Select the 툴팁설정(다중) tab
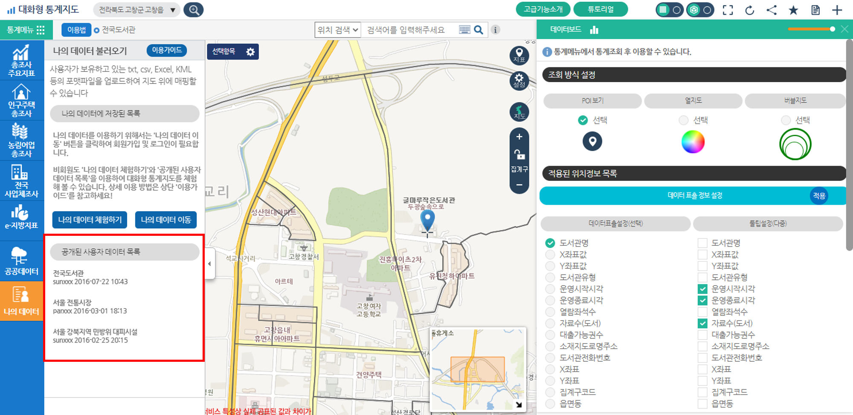This screenshot has width=853, height=415. pos(768,223)
